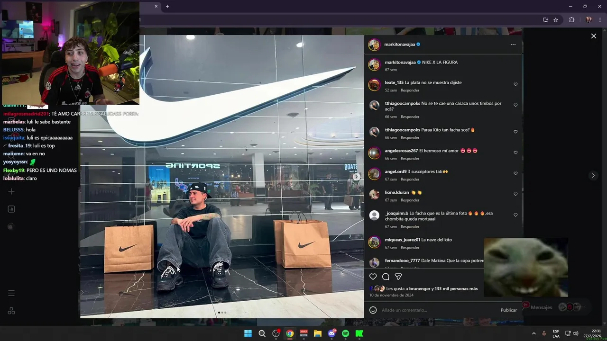Go to next post with right arrow

pos(593,175)
